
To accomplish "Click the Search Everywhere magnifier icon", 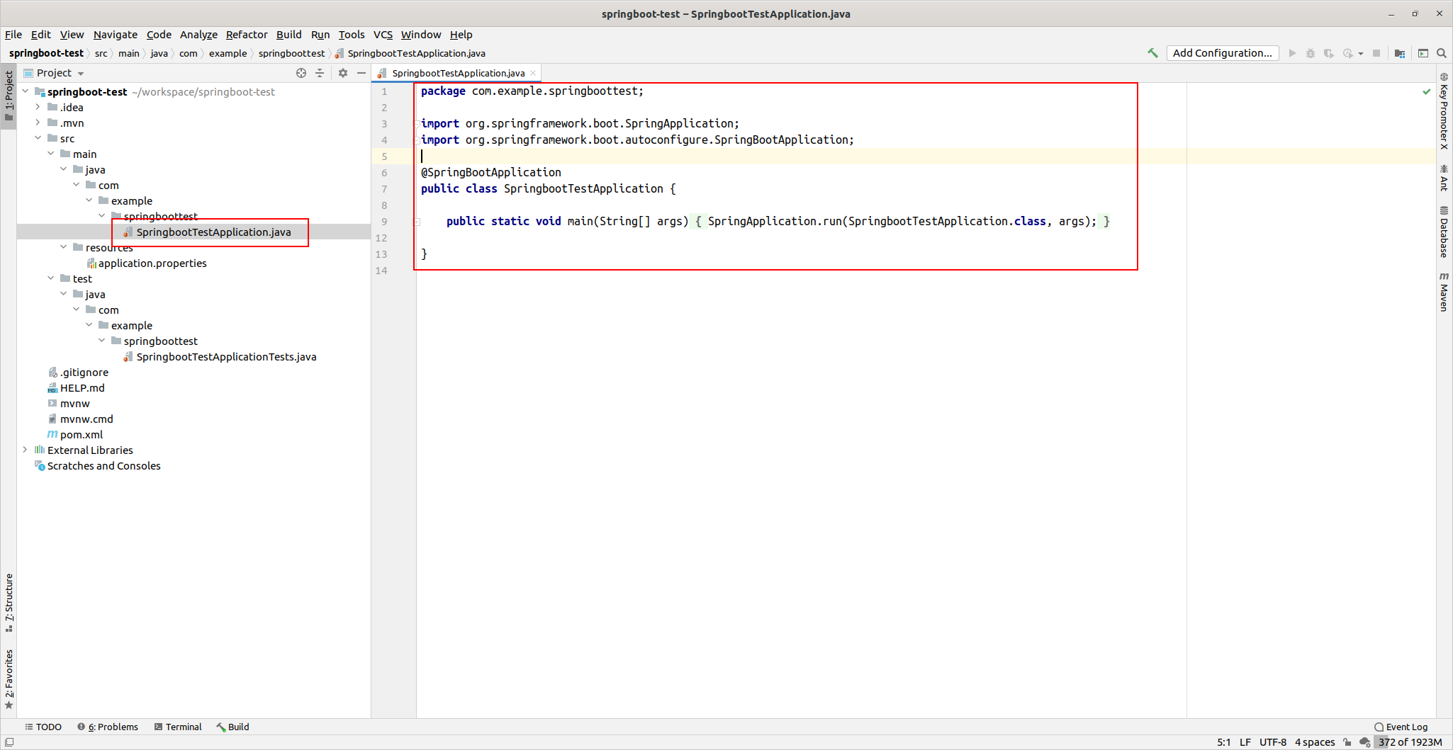I will tap(1441, 53).
